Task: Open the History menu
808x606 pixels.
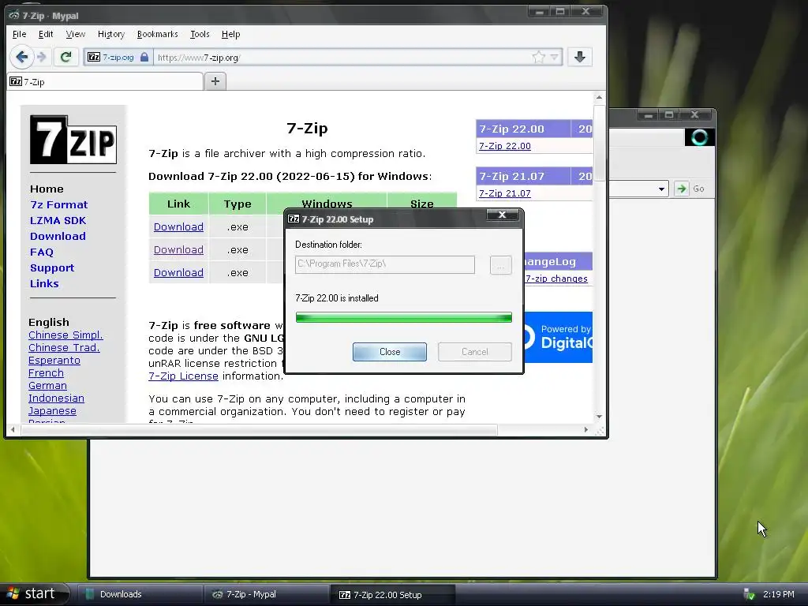Action: click(x=110, y=34)
